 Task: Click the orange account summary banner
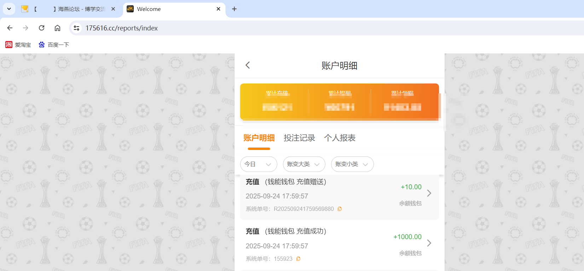(x=340, y=102)
